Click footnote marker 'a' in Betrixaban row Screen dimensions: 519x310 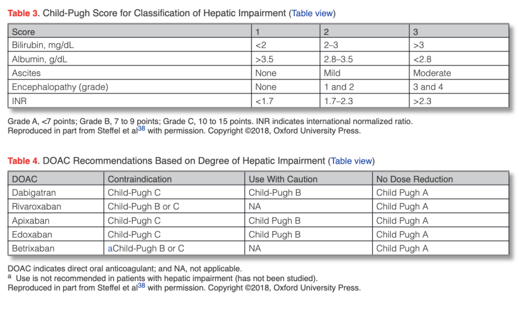tap(110, 248)
